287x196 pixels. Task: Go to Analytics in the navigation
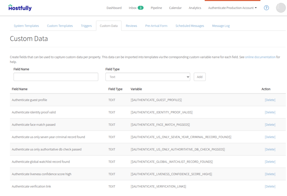[x=195, y=8]
